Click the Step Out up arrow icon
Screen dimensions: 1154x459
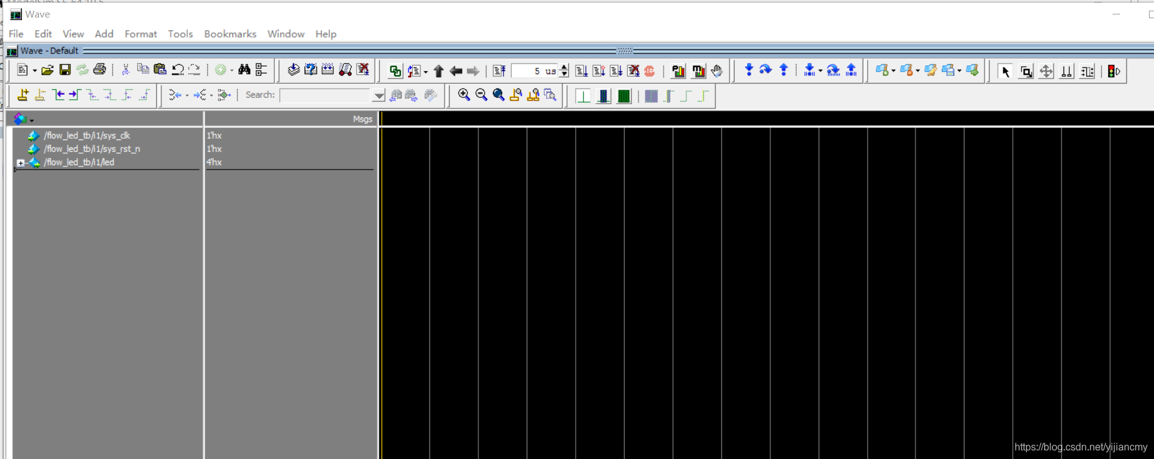click(x=784, y=70)
